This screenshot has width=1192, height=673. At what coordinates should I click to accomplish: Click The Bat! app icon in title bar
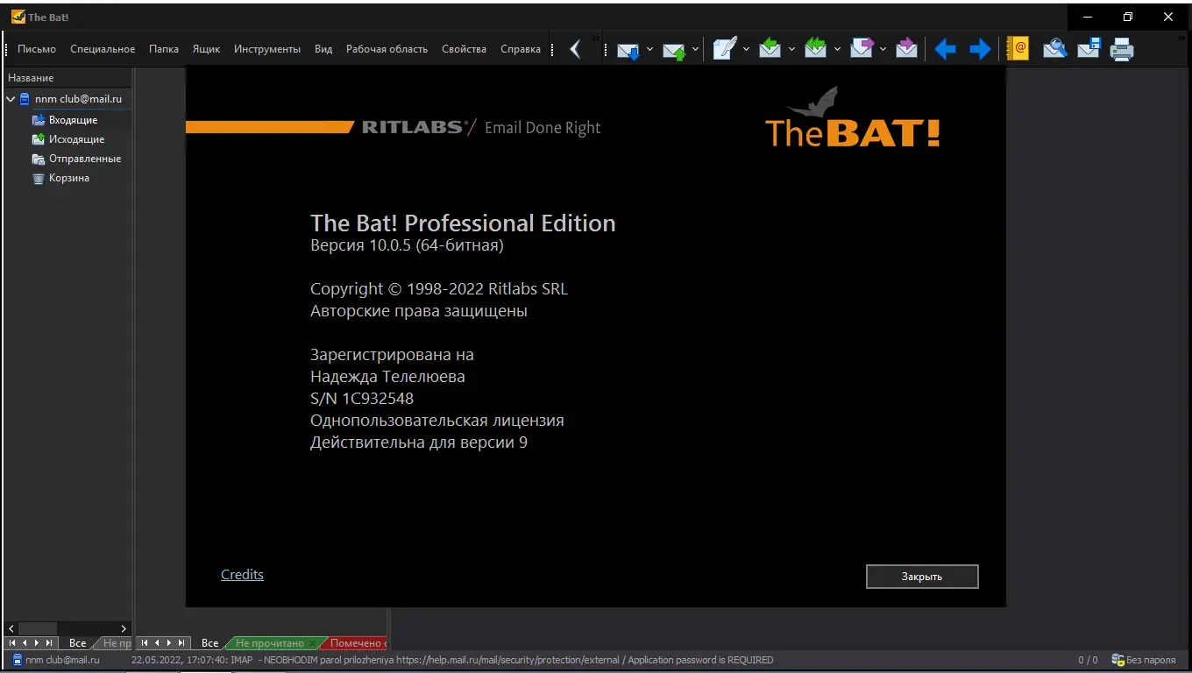coord(18,17)
